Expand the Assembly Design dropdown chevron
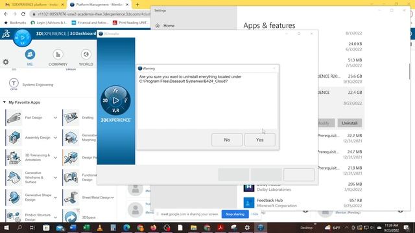415x233 pixels. click(x=55, y=138)
